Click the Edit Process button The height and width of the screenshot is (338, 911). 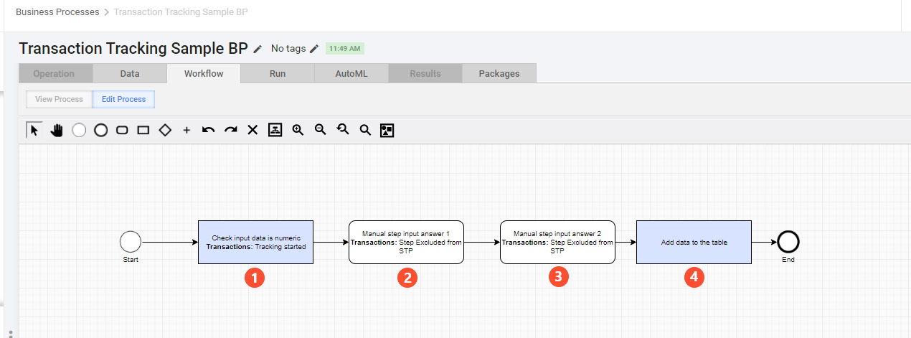[x=123, y=99]
